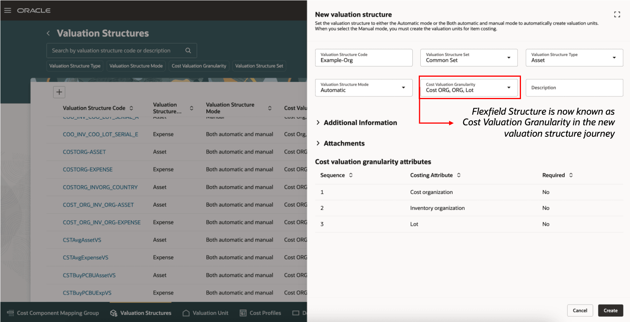Click the Description input field
630x322 pixels.
(x=574, y=88)
